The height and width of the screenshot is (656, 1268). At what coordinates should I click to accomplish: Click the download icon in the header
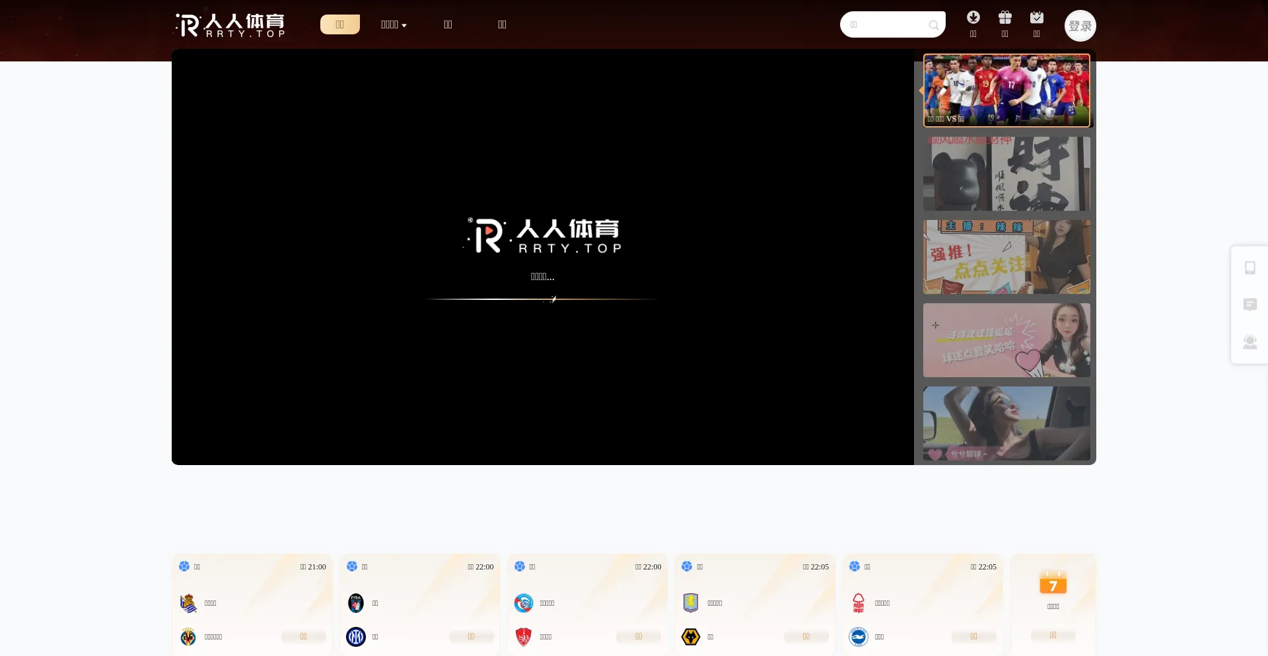[x=973, y=18]
